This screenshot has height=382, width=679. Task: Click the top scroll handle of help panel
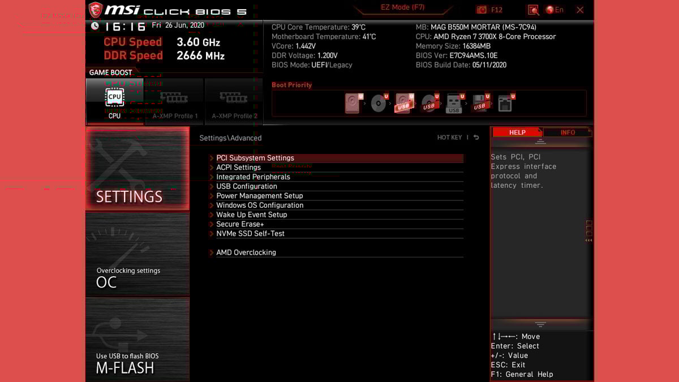(x=540, y=141)
